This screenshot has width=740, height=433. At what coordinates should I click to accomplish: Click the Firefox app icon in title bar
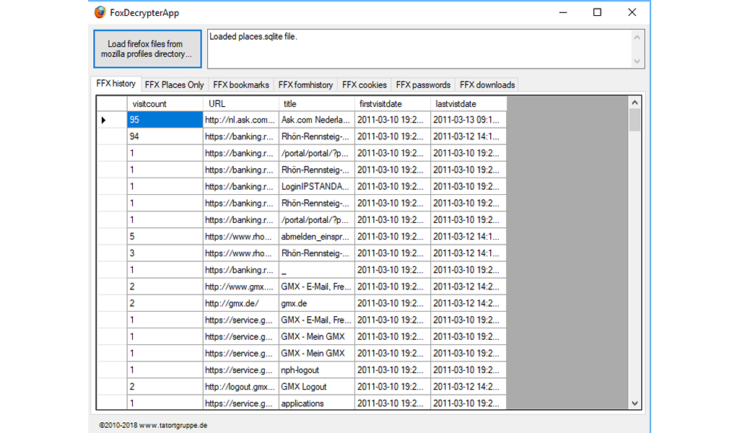point(100,12)
